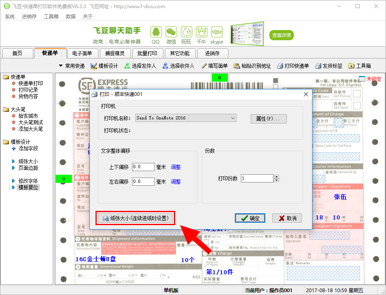
Task: Tick the 自取件 Self Pickup checkbox
Action: [x=357, y=93]
